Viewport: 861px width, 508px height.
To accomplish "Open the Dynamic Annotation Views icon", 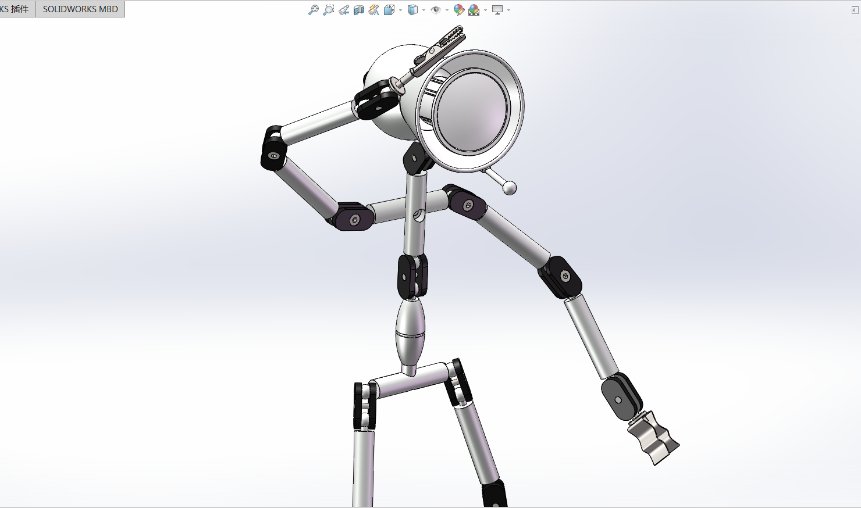I will pyautogui.click(x=374, y=10).
